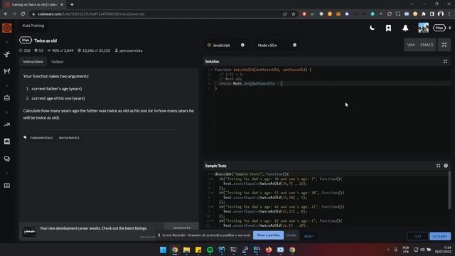Fold the dad's age 42 test block
Viewport: 455px width, 256px height.
point(212,207)
